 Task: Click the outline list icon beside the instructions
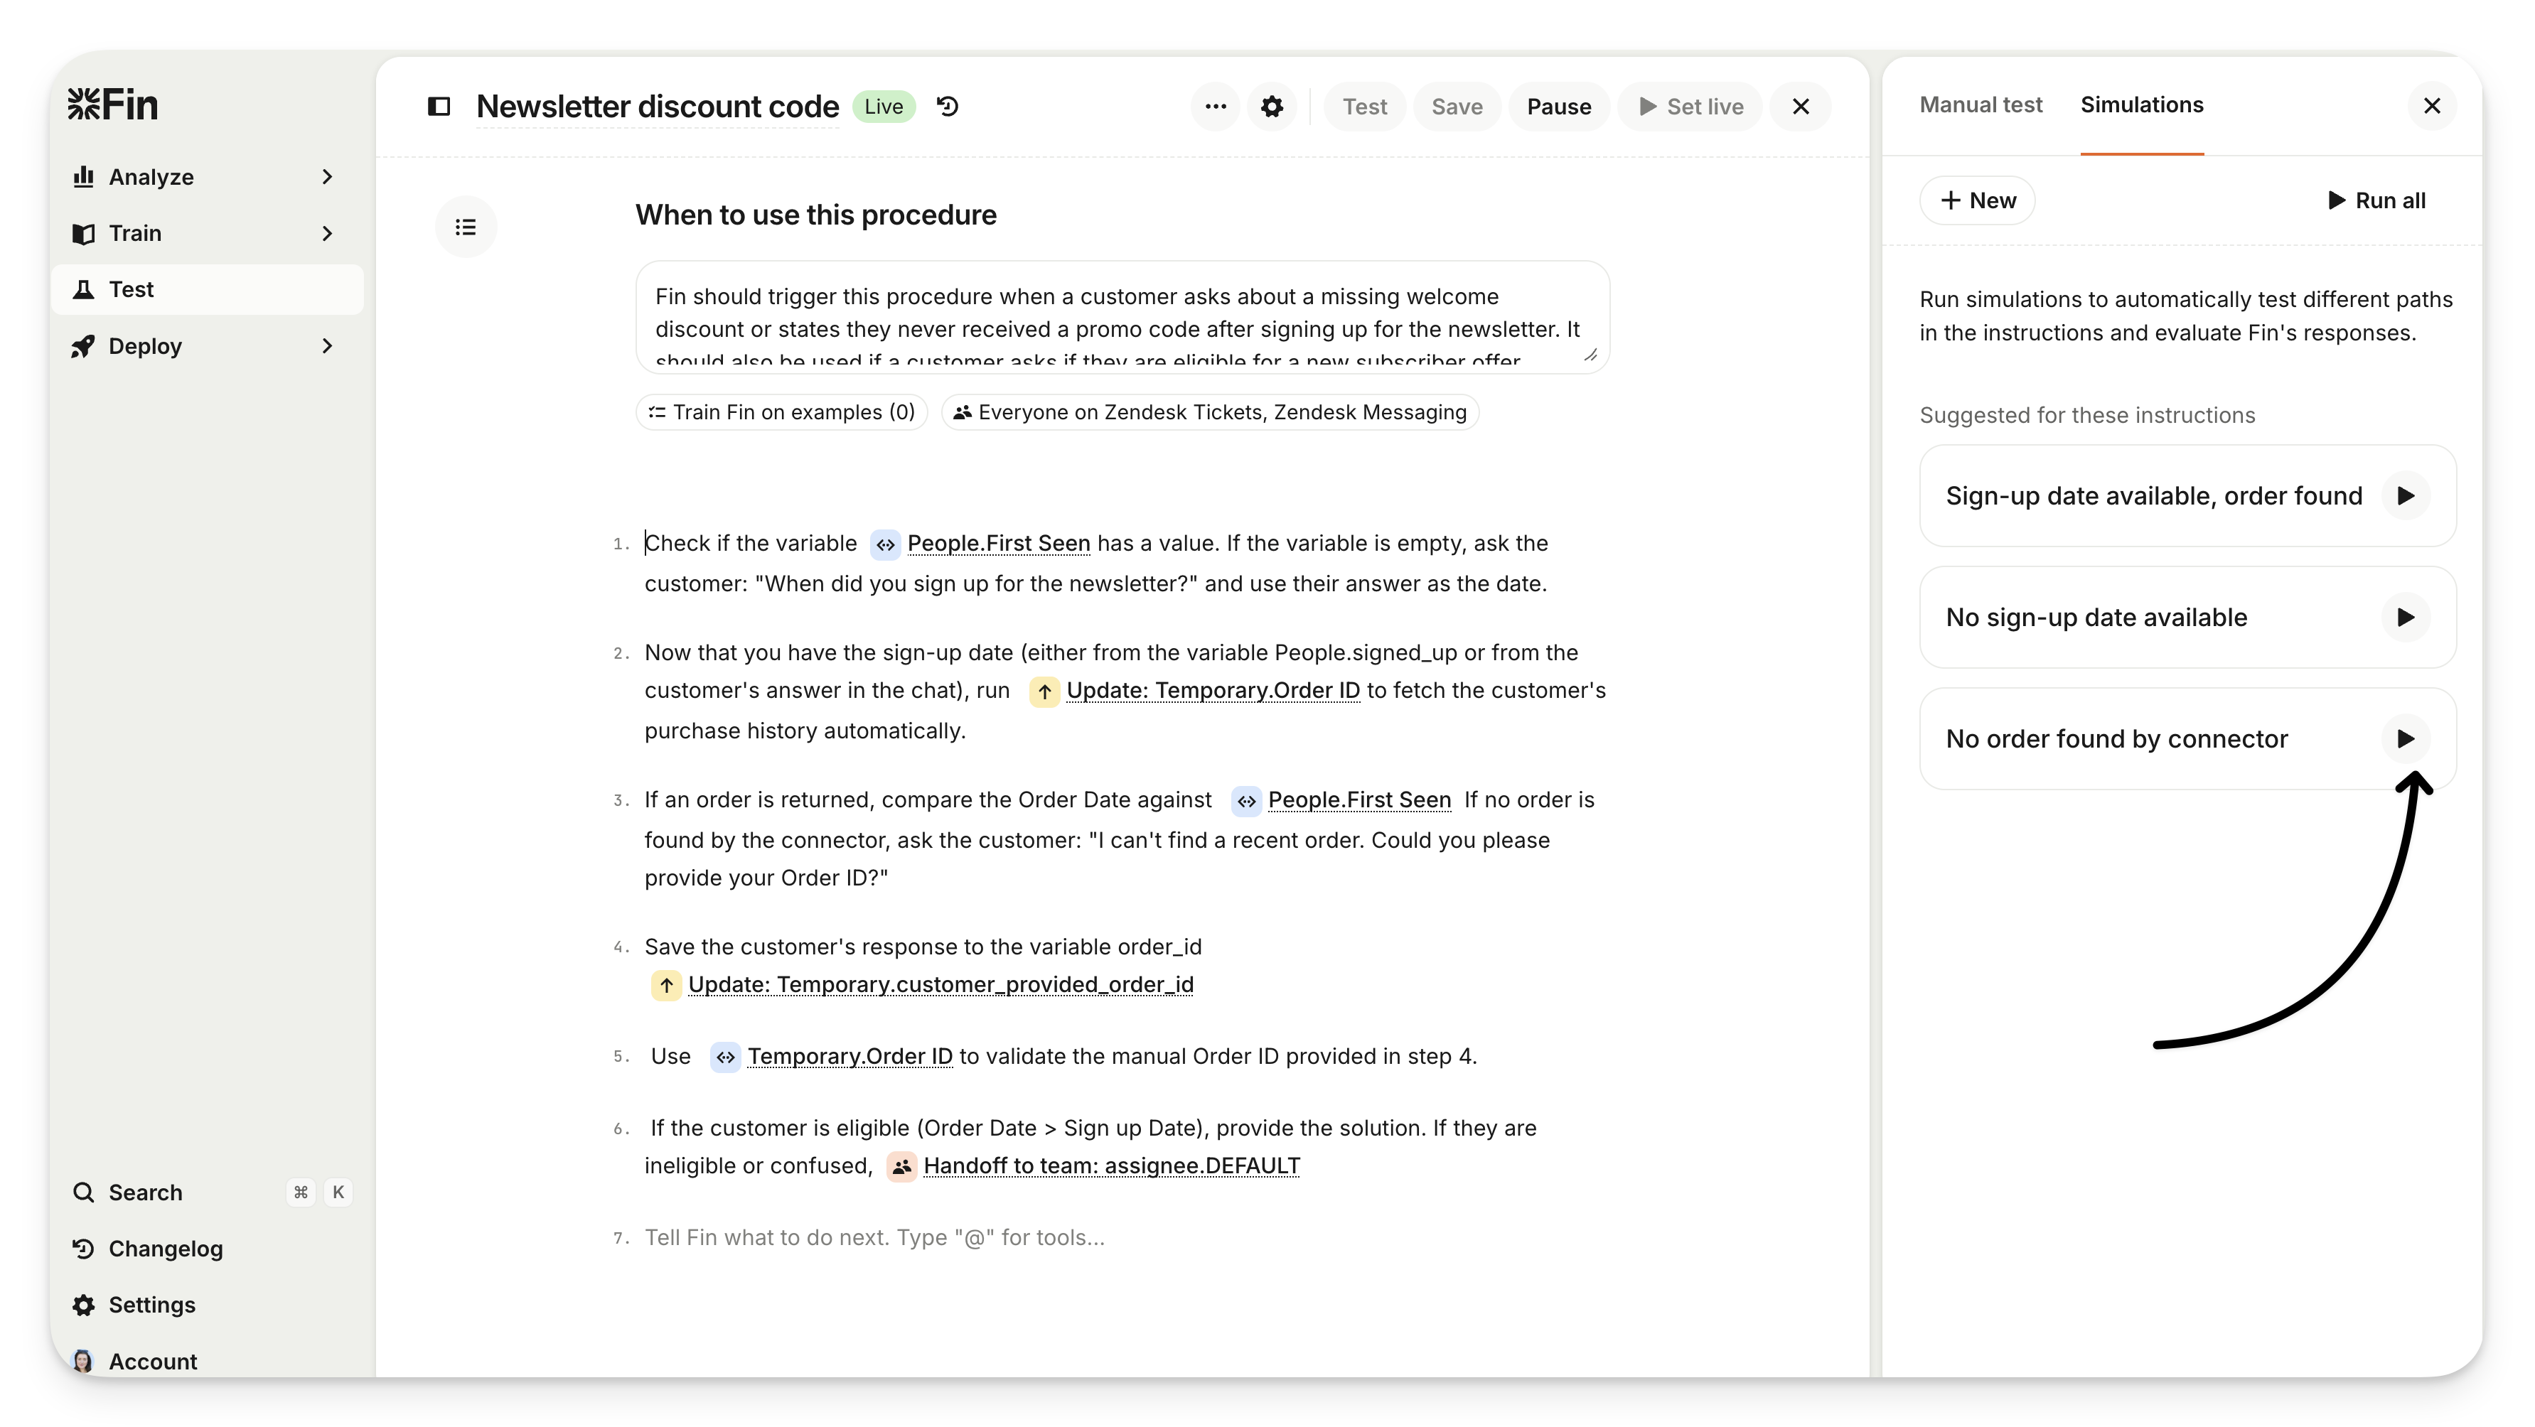click(466, 227)
